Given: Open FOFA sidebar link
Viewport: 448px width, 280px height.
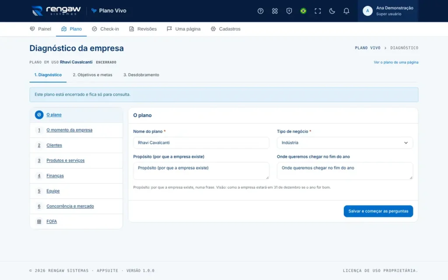Looking at the screenshot, I should click(52, 221).
